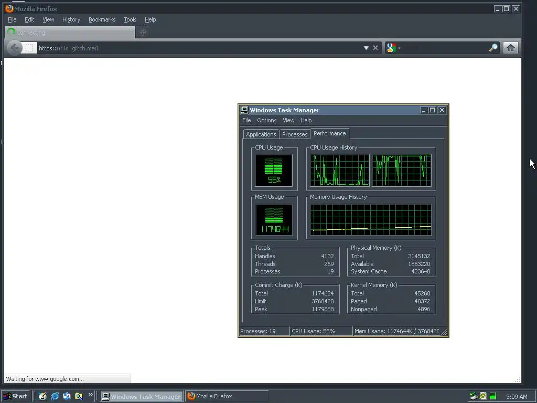Click Physical Memory Total 3145132
Viewport: 537px width, 403px height.
coord(419,256)
